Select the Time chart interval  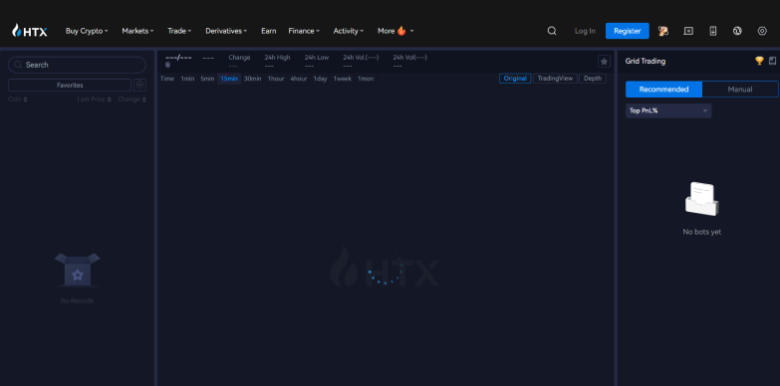click(x=167, y=79)
